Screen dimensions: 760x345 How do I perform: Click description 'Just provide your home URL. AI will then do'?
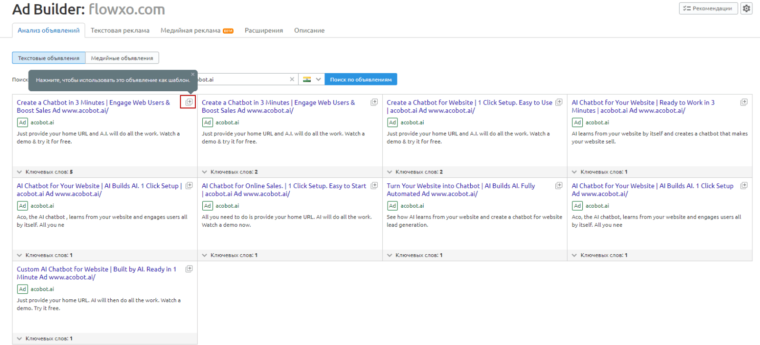click(99, 304)
